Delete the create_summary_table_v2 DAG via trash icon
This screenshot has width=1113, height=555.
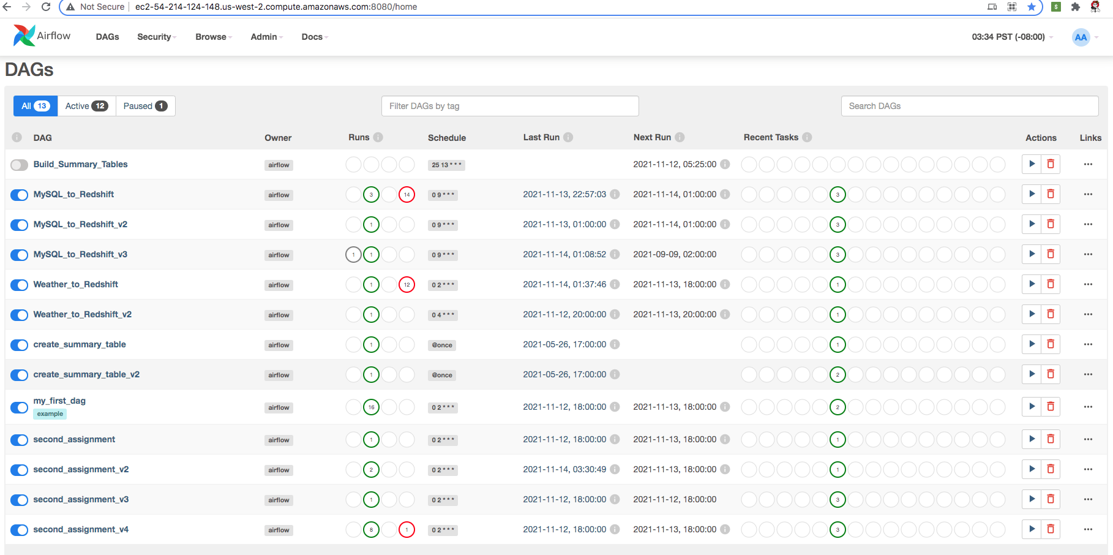[1051, 374]
